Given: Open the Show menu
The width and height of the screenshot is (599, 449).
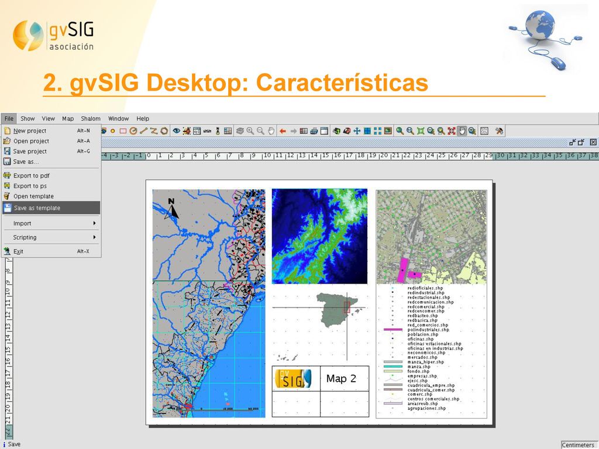Looking at the screenshot, I should (27, 118).
